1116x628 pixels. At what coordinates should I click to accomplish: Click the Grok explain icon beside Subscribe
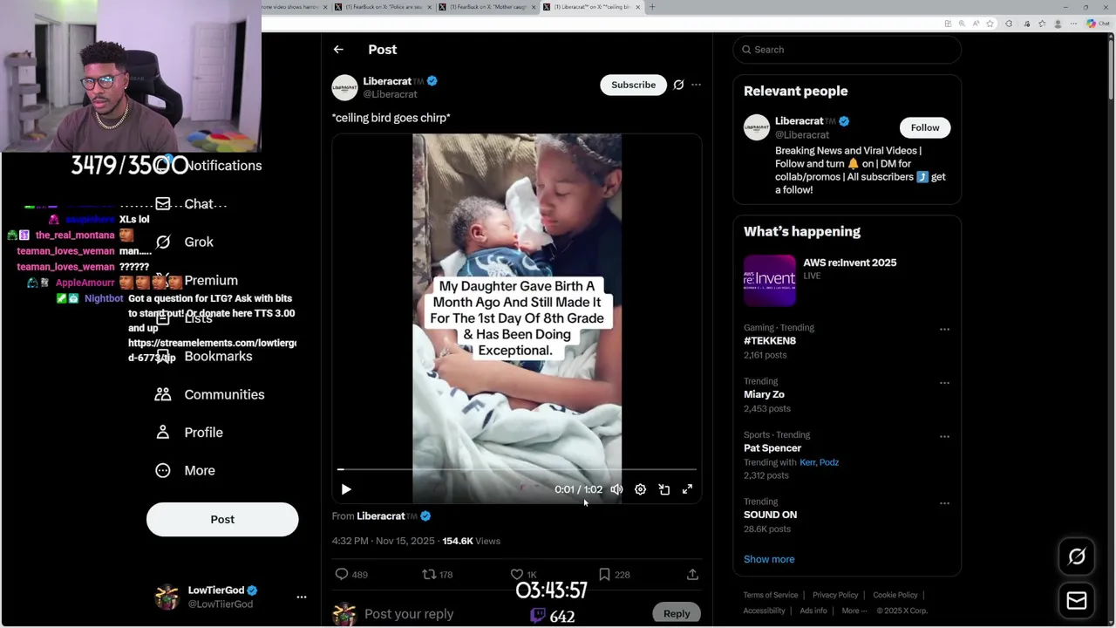tap(678, 85)
